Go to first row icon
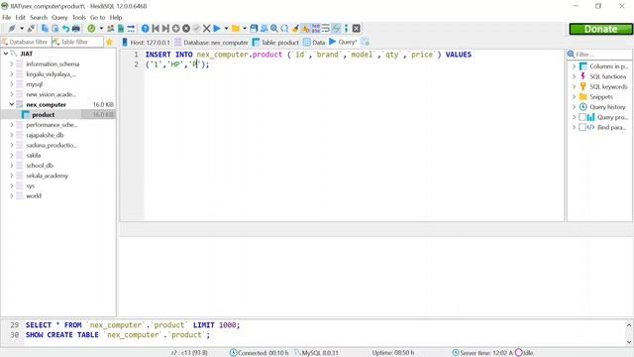 pyautogui.click(x=156, y=29)
